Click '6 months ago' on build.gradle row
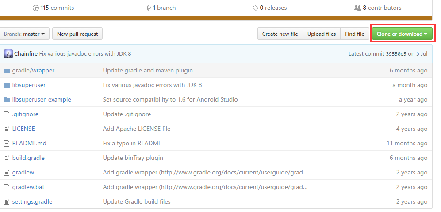Screen dimensions: 441x212 pos(408,158)
